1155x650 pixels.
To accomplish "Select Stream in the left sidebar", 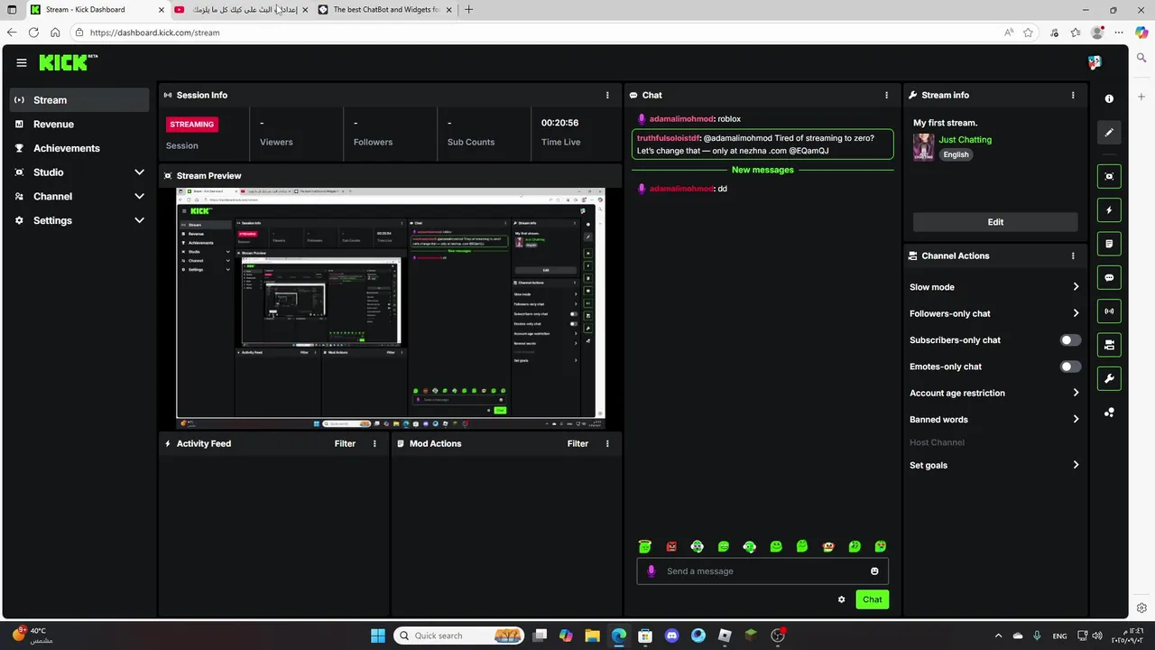I will pos(79,100).
